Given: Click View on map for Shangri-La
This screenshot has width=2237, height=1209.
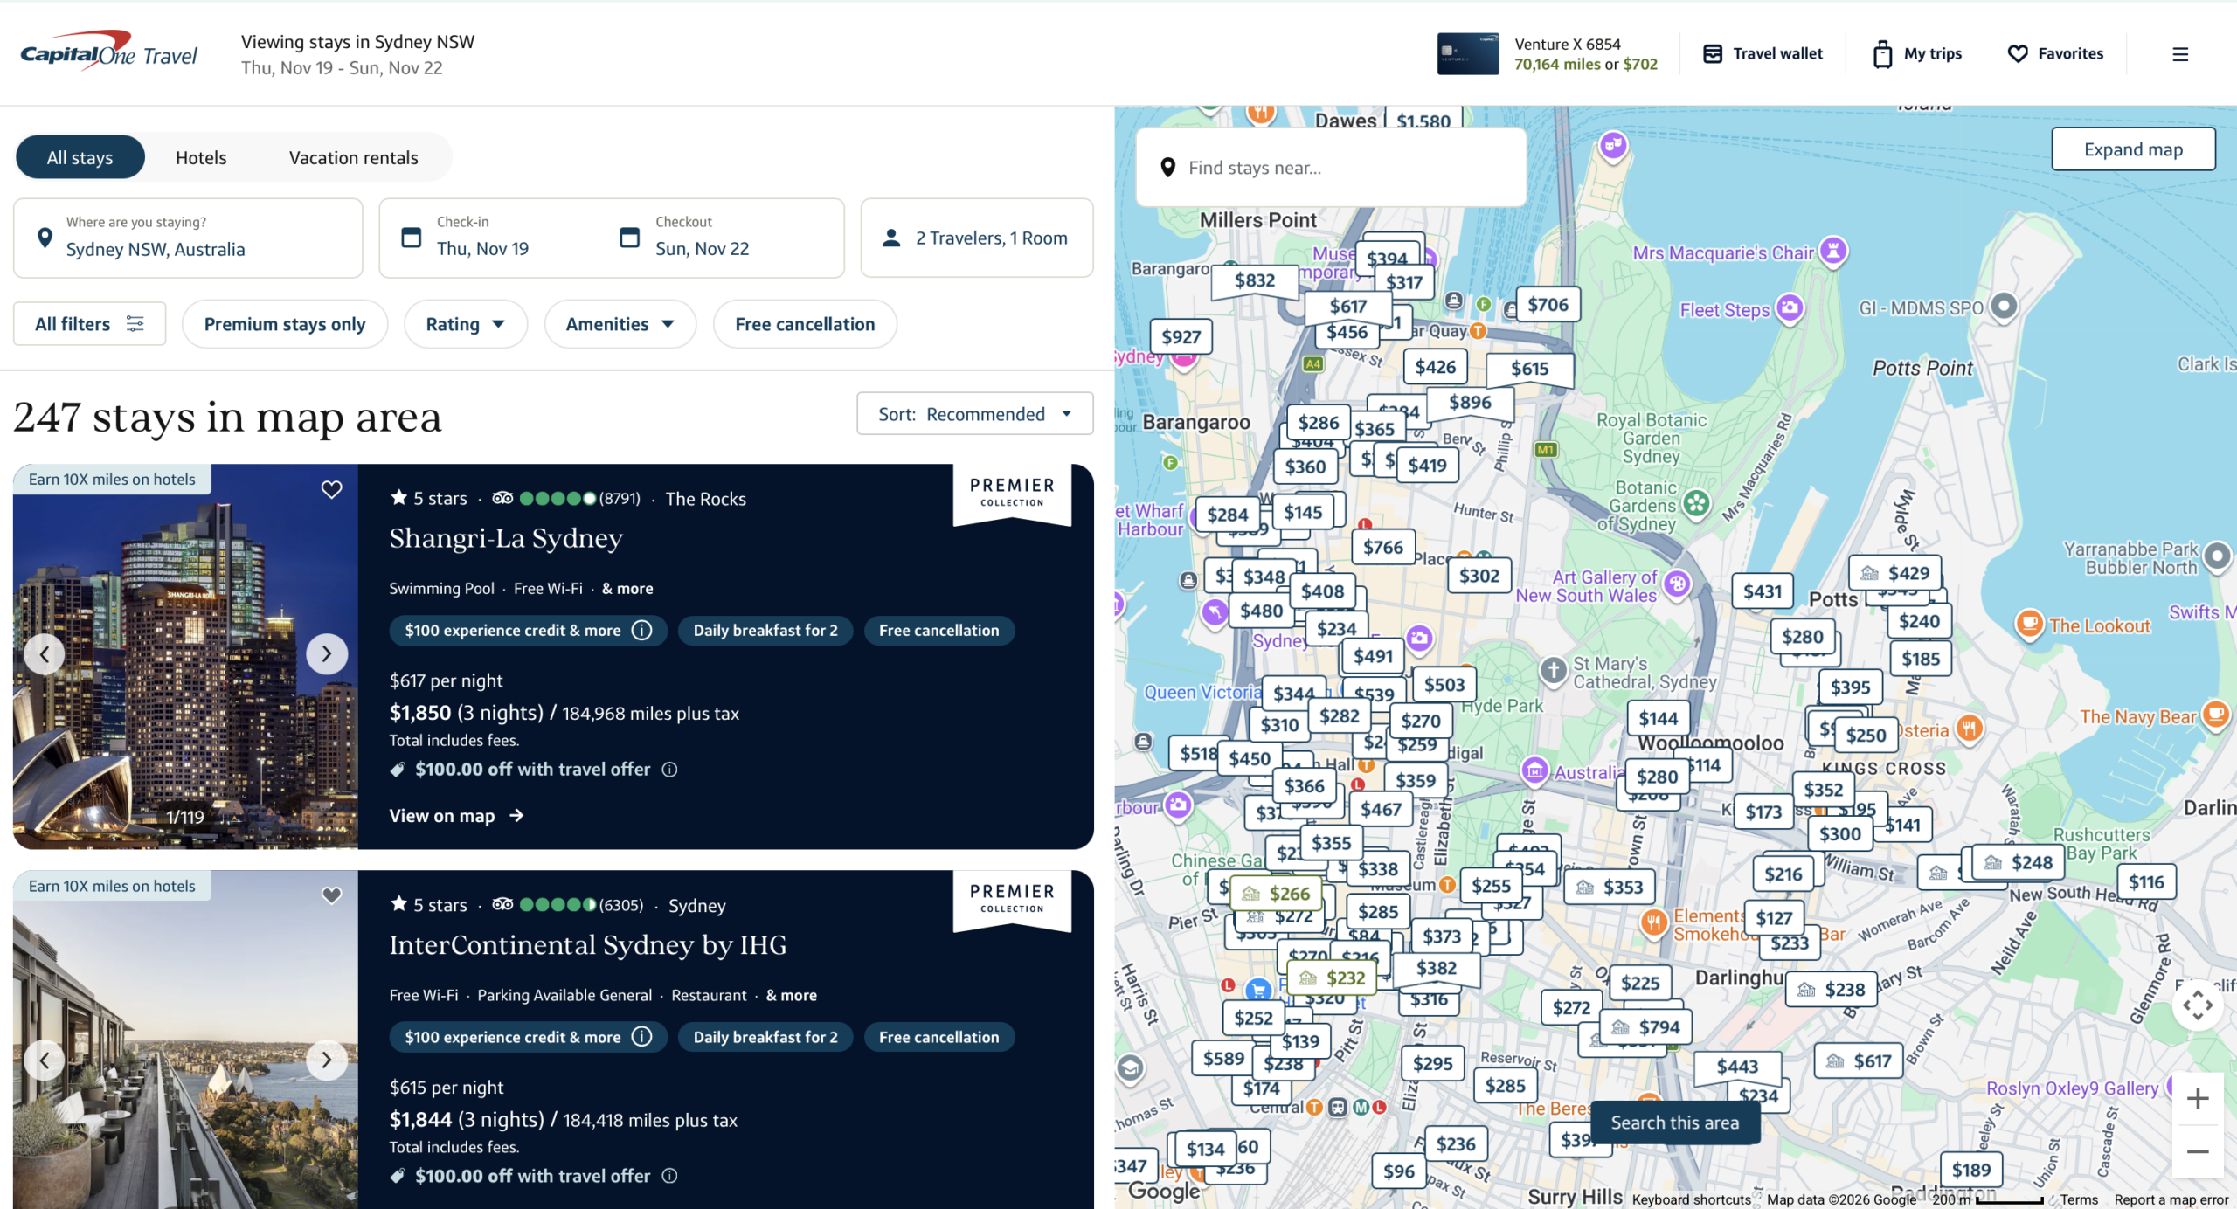Looking at the screenshot, I should click(x=457, y=815).
